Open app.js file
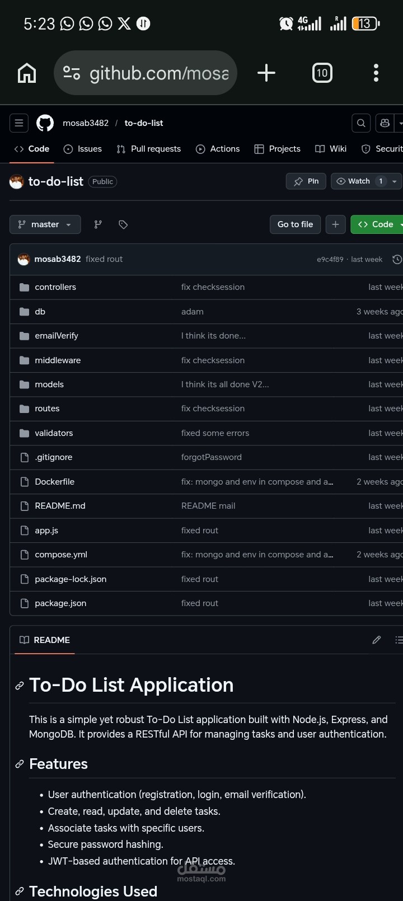Image resolution: width=403 pixels, height=901 pixels. [46, 531]
